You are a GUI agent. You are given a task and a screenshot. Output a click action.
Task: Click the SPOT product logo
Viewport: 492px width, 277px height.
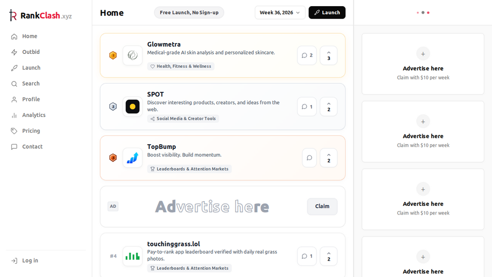pos(132,107)
